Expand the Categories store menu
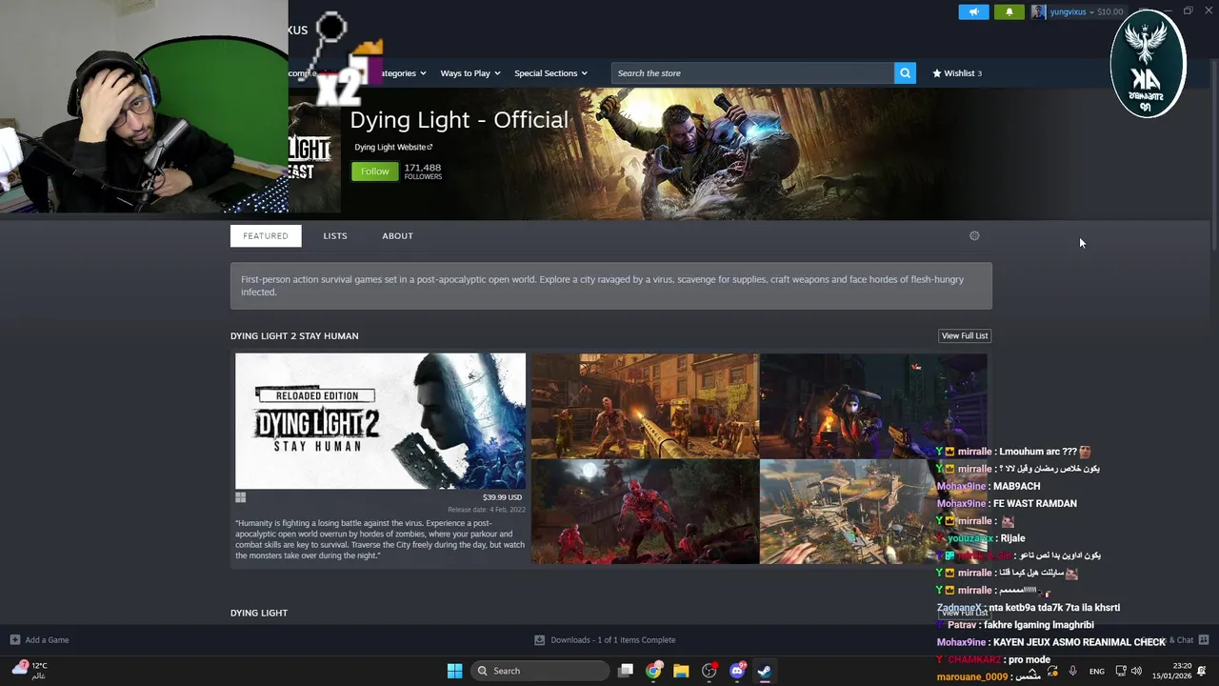Screen dimensions: 1219x686 point(403,73)
